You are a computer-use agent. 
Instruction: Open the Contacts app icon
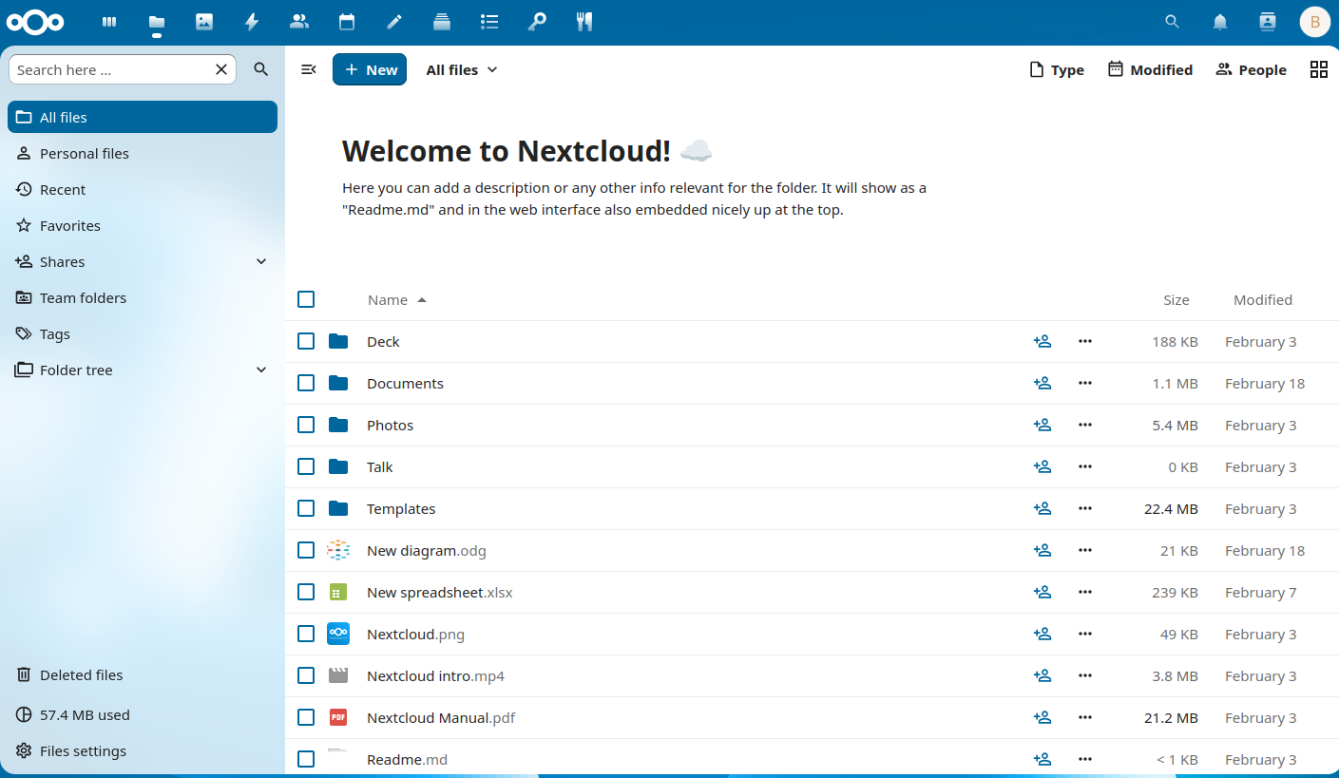click(x=299, y=22)
